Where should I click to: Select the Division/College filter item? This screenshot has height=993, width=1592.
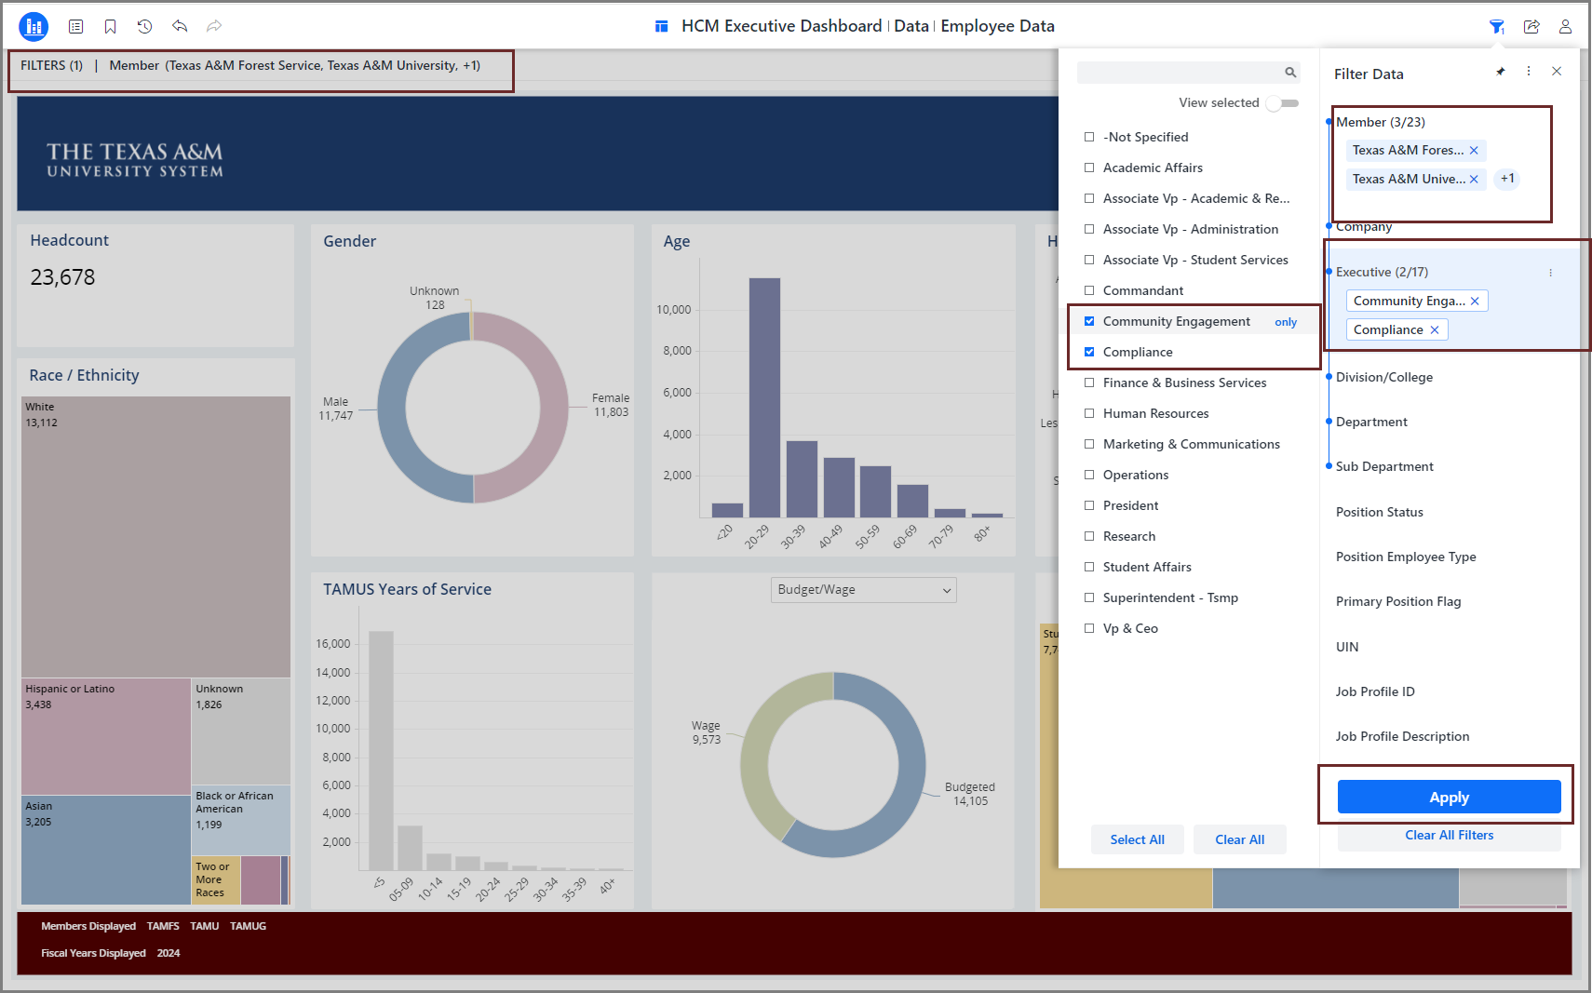(1383, 377)
